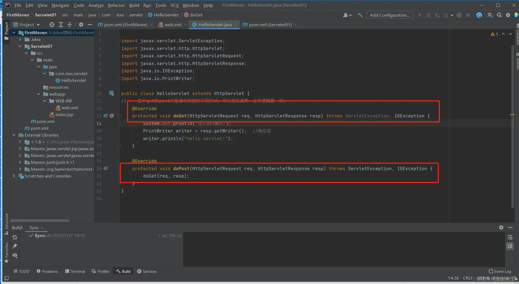Open the Terminal tool window
The image size is (519, 284).
75,271
